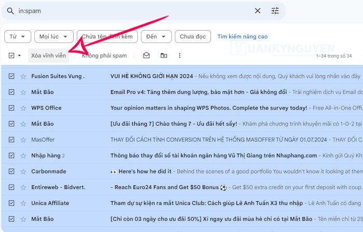This screenshot has height=232, width=363.
Task: Star the Fusion Suites Vung email
Action: point(23,76)
